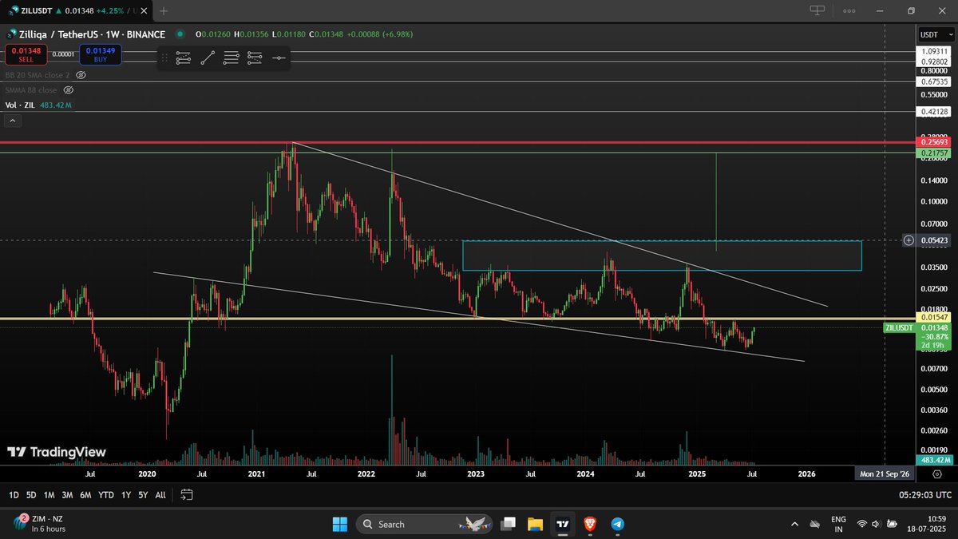Open File Explorer from the taskbar

tap(535, 524)
